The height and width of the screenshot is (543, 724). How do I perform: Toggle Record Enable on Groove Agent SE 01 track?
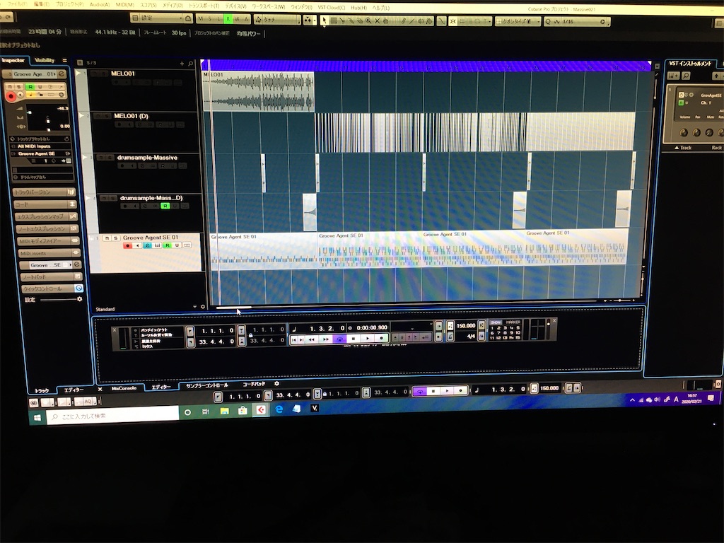(128, 245)
